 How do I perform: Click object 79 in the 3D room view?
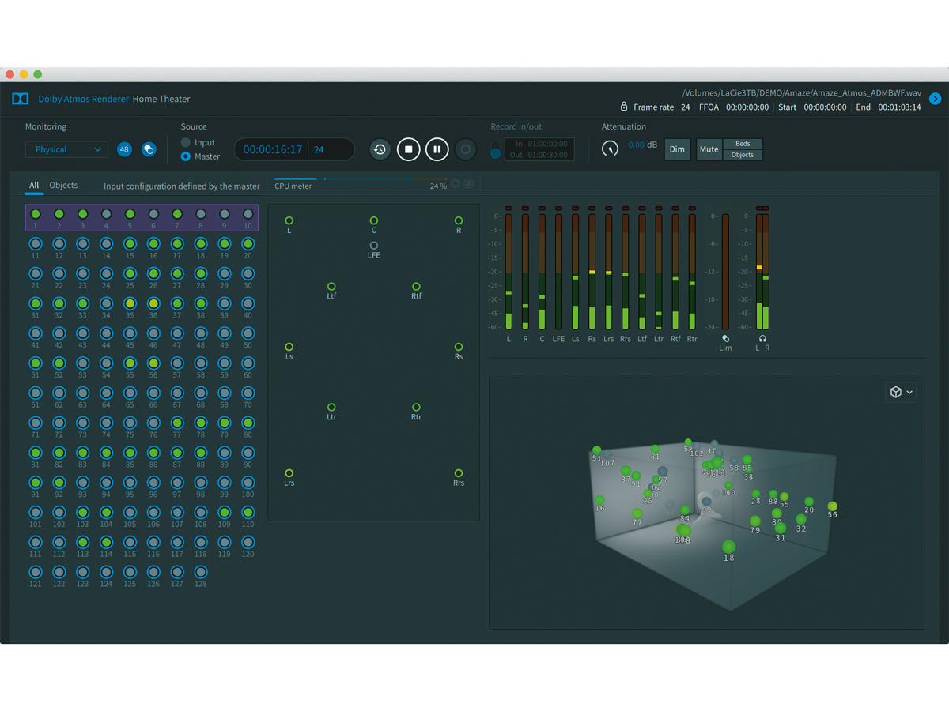click(x=755, y=521)
